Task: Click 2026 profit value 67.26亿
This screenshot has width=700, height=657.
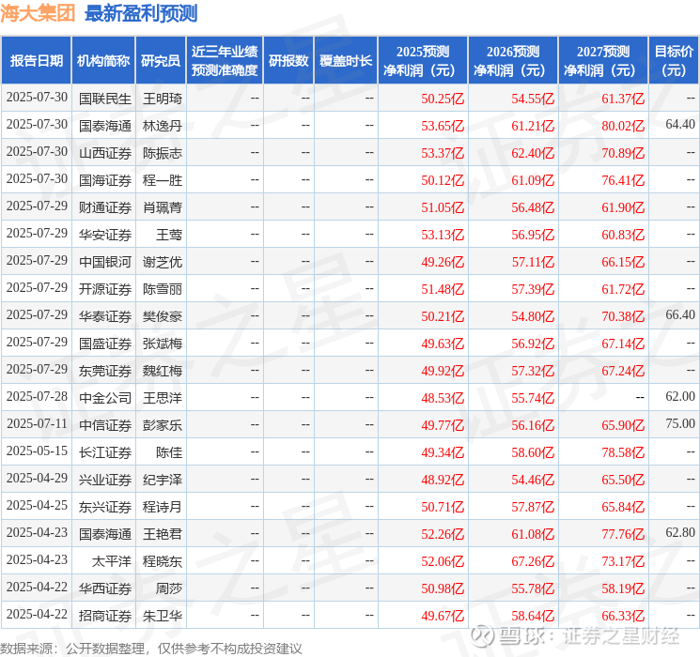Action: click(533, 561)
